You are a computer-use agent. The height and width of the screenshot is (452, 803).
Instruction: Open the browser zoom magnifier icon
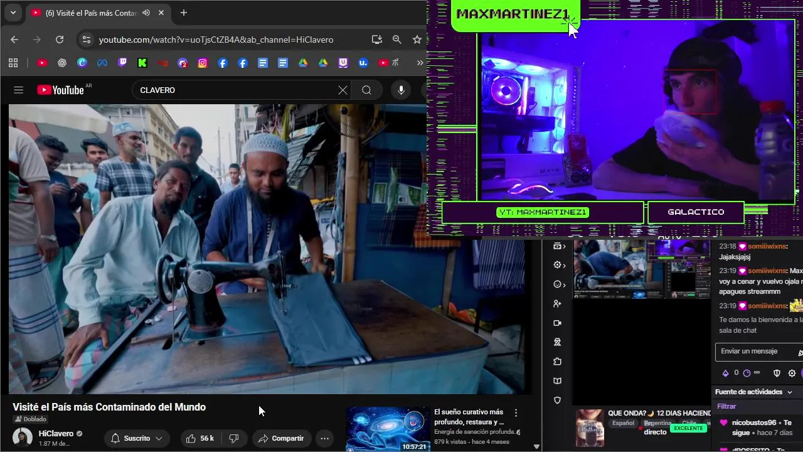pyautogui.click(x=397, y=40)
